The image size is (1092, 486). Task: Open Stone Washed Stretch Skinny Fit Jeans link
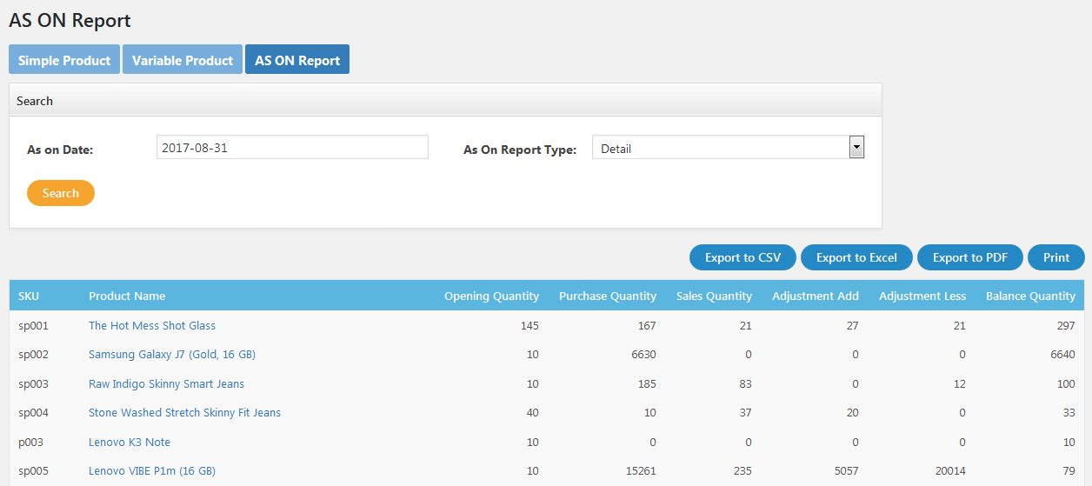coord(184,412)
